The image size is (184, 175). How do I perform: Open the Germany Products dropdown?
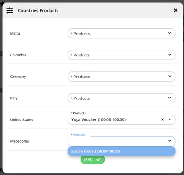point(121,77)
